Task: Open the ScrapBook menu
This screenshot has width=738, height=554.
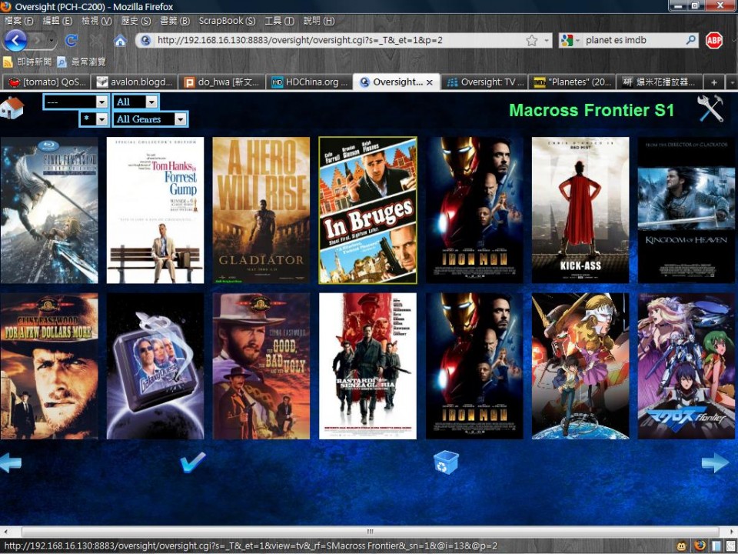Action: [227, 21]
